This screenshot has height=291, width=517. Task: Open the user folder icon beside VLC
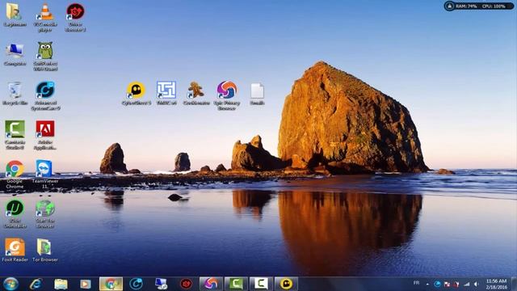click(x=15, y=15)
